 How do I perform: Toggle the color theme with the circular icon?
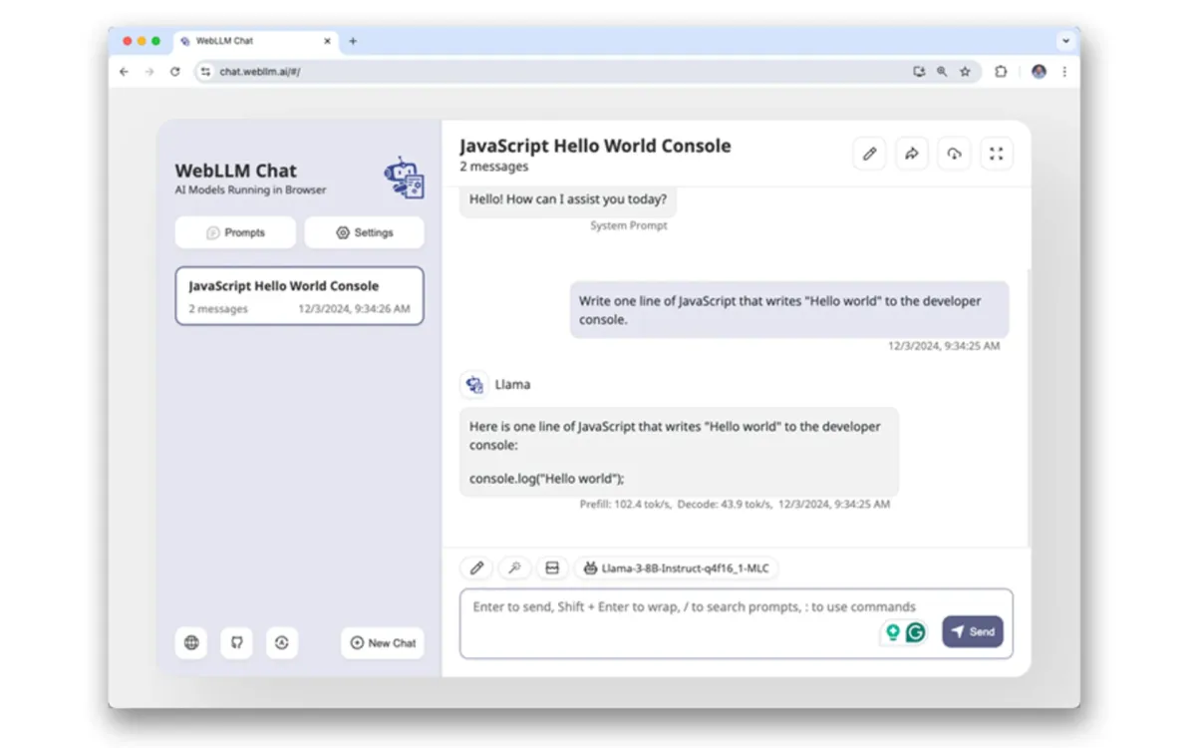click(282, 643)
